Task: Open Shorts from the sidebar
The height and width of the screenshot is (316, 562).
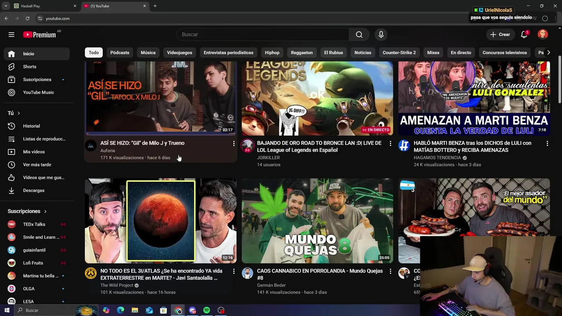Action: (x=37, y=67)
